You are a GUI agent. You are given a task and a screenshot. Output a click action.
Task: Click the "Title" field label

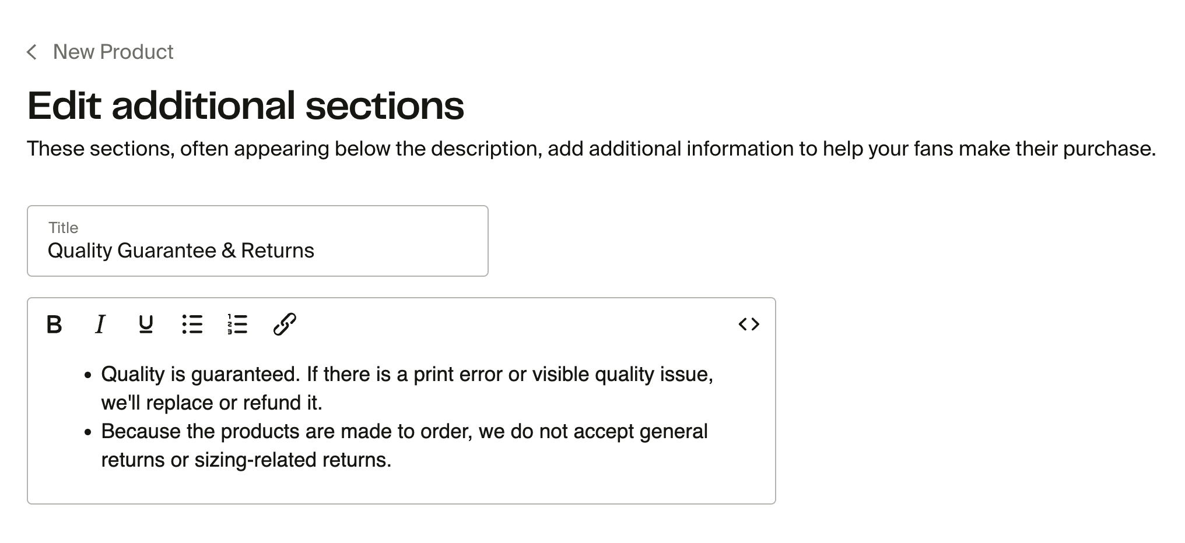pyautogui.click(x=63, y=227)
